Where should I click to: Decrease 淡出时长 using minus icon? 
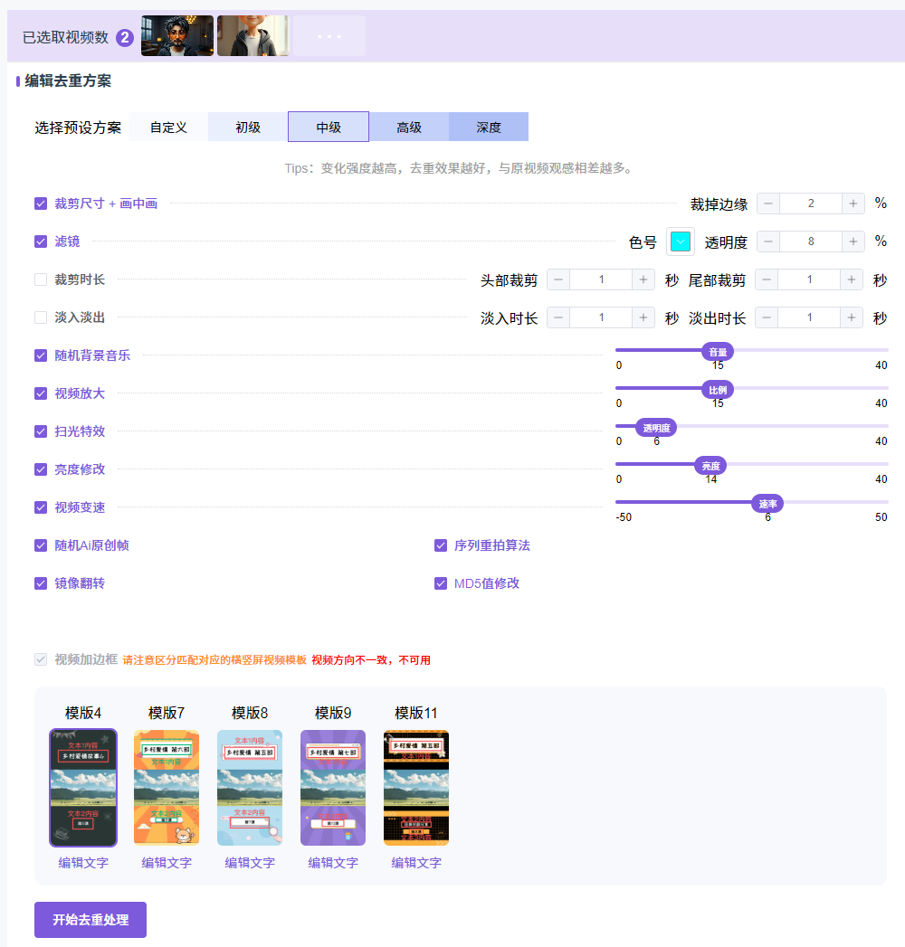767,318
